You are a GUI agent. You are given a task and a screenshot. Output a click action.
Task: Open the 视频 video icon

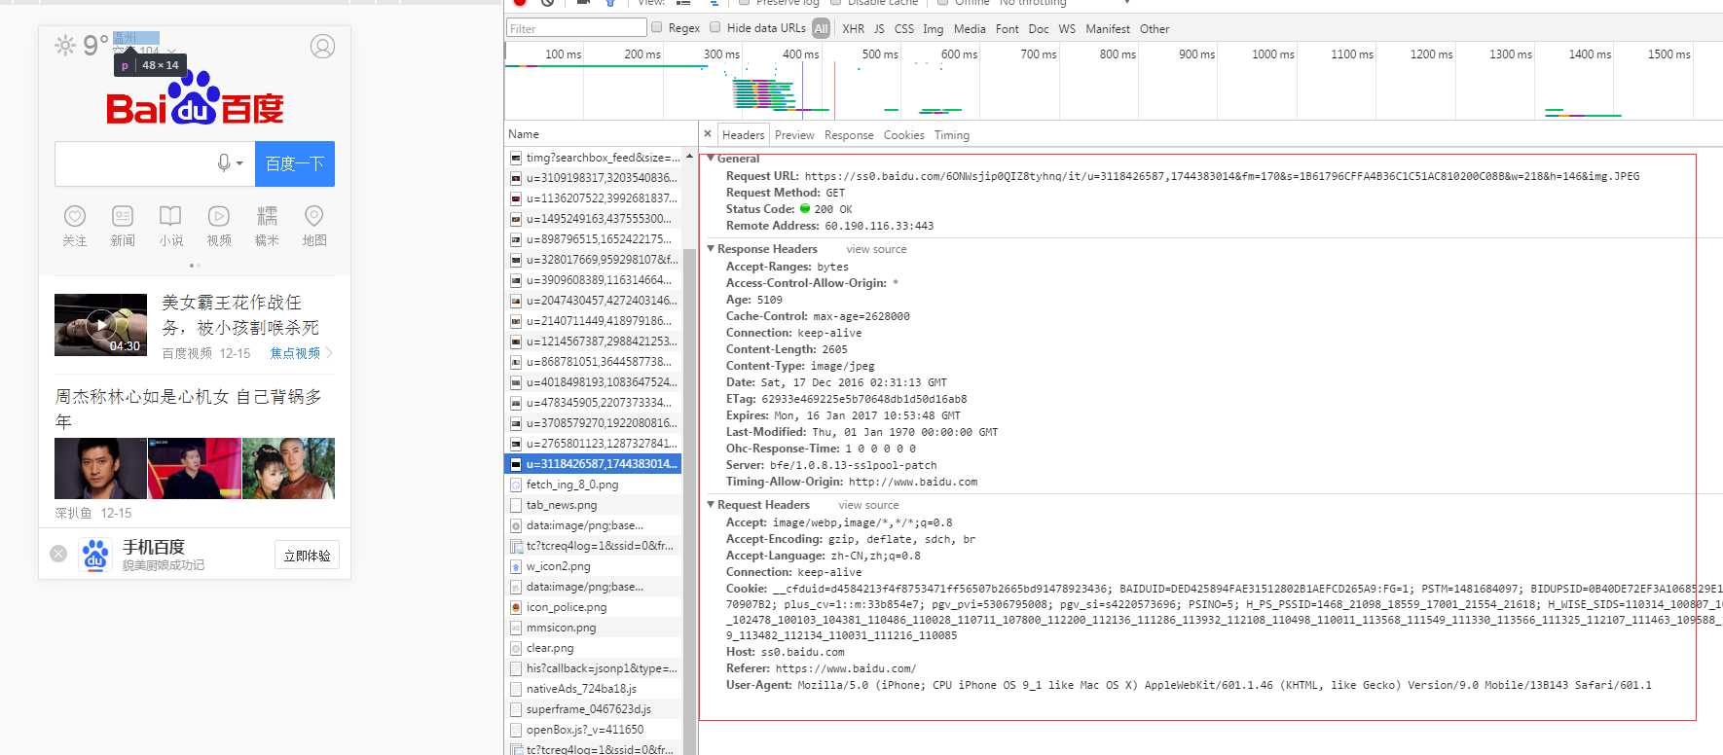[219, 216]
